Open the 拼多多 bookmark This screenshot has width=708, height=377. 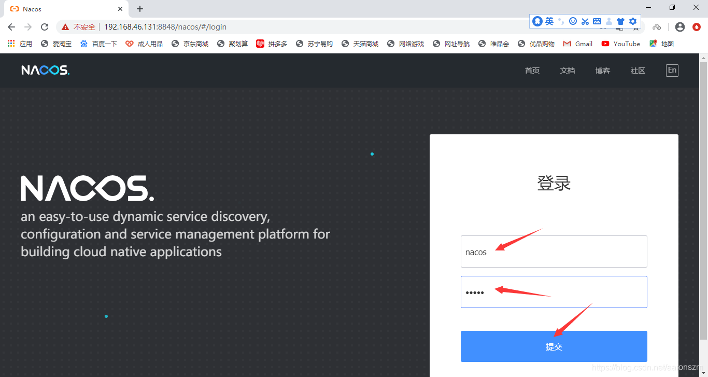(272, 44)
